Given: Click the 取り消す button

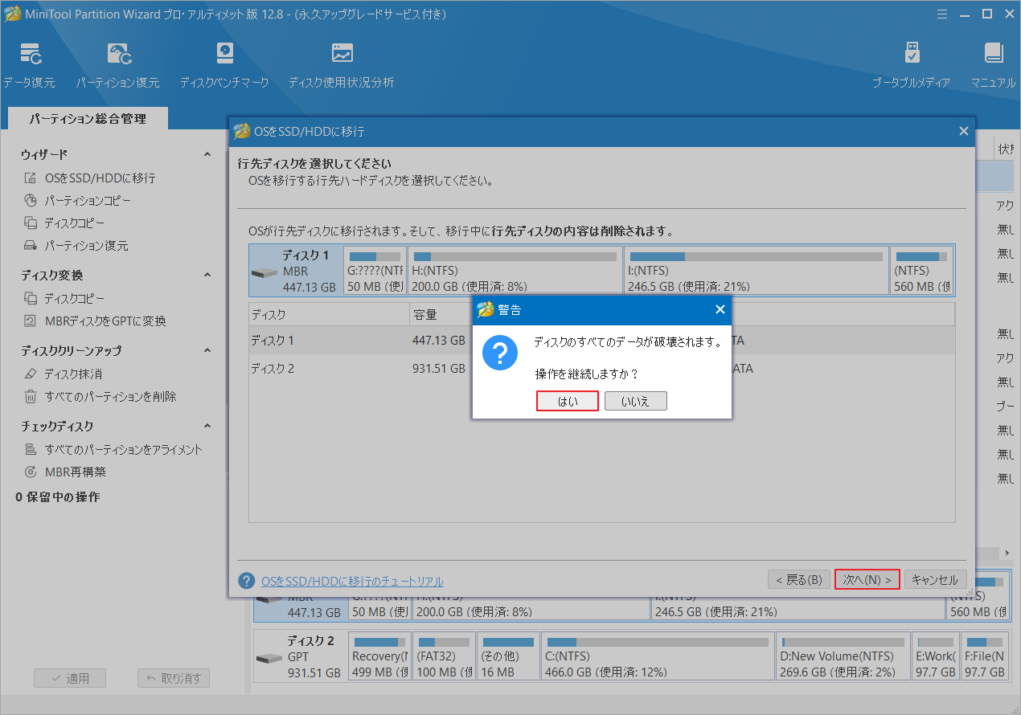Looking at the screenshot, I should [174, 678].
